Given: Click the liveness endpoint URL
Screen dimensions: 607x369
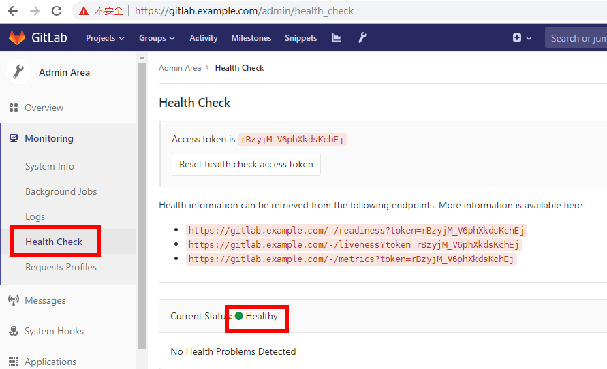Looking at the screenshot, I should point(354,245).
